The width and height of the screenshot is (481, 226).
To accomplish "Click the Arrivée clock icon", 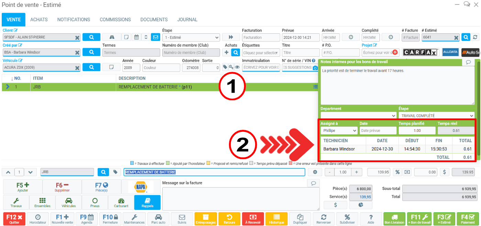I will pyautogui.click(x=351, y=37).
